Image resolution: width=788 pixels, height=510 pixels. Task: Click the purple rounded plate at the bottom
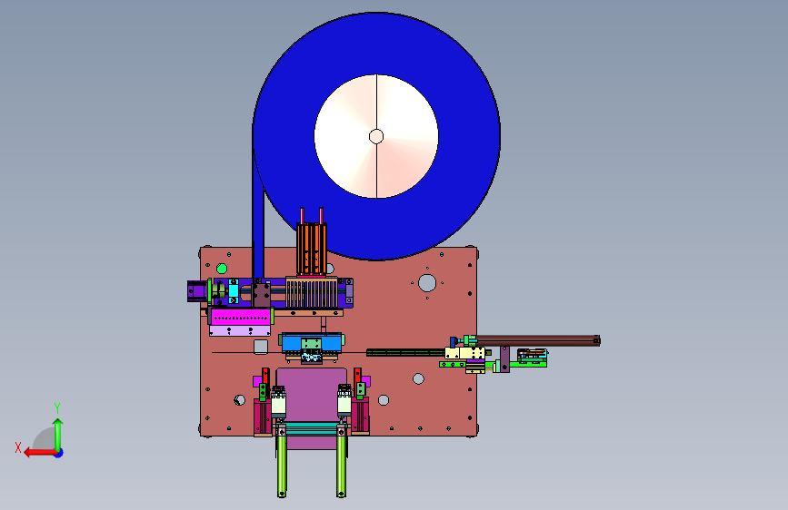(311, 394)
